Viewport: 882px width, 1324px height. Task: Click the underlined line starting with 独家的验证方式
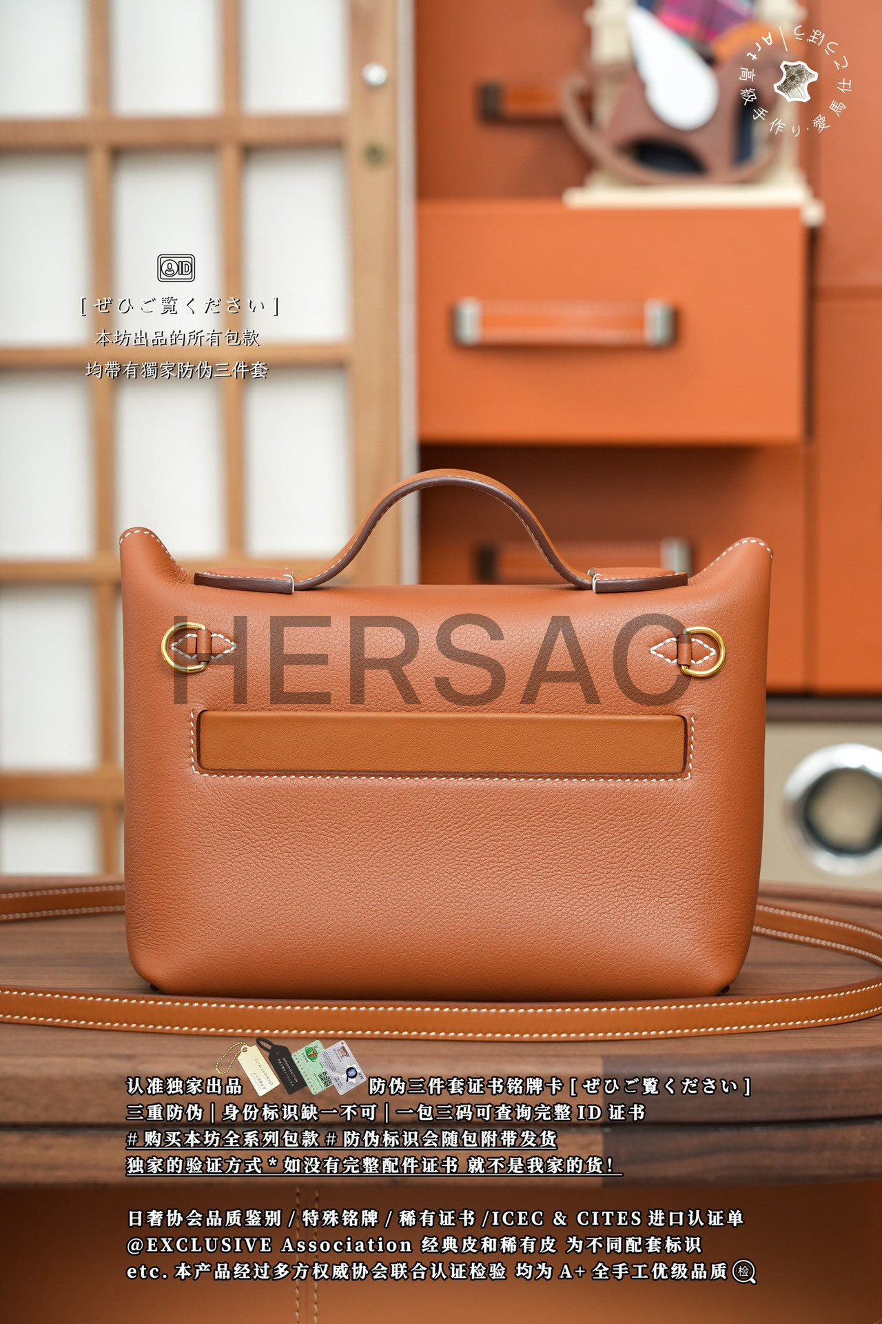[x=372, y=1165]
